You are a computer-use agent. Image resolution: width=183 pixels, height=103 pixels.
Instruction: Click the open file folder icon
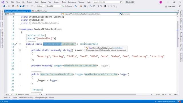(x=17, y=6)
